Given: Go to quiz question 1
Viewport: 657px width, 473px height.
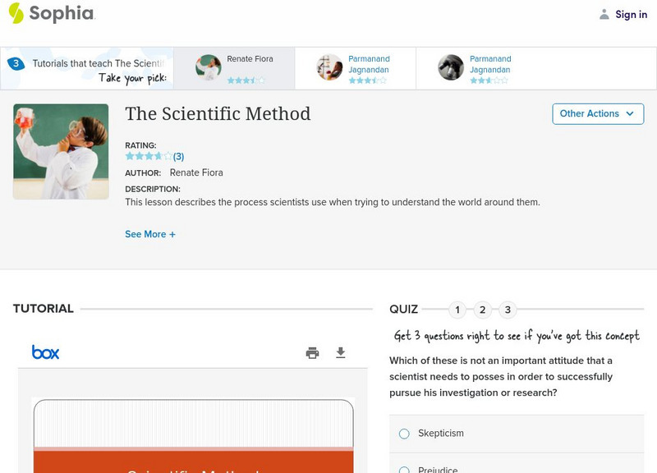Looking at the screenshot, I should (457, 310).
